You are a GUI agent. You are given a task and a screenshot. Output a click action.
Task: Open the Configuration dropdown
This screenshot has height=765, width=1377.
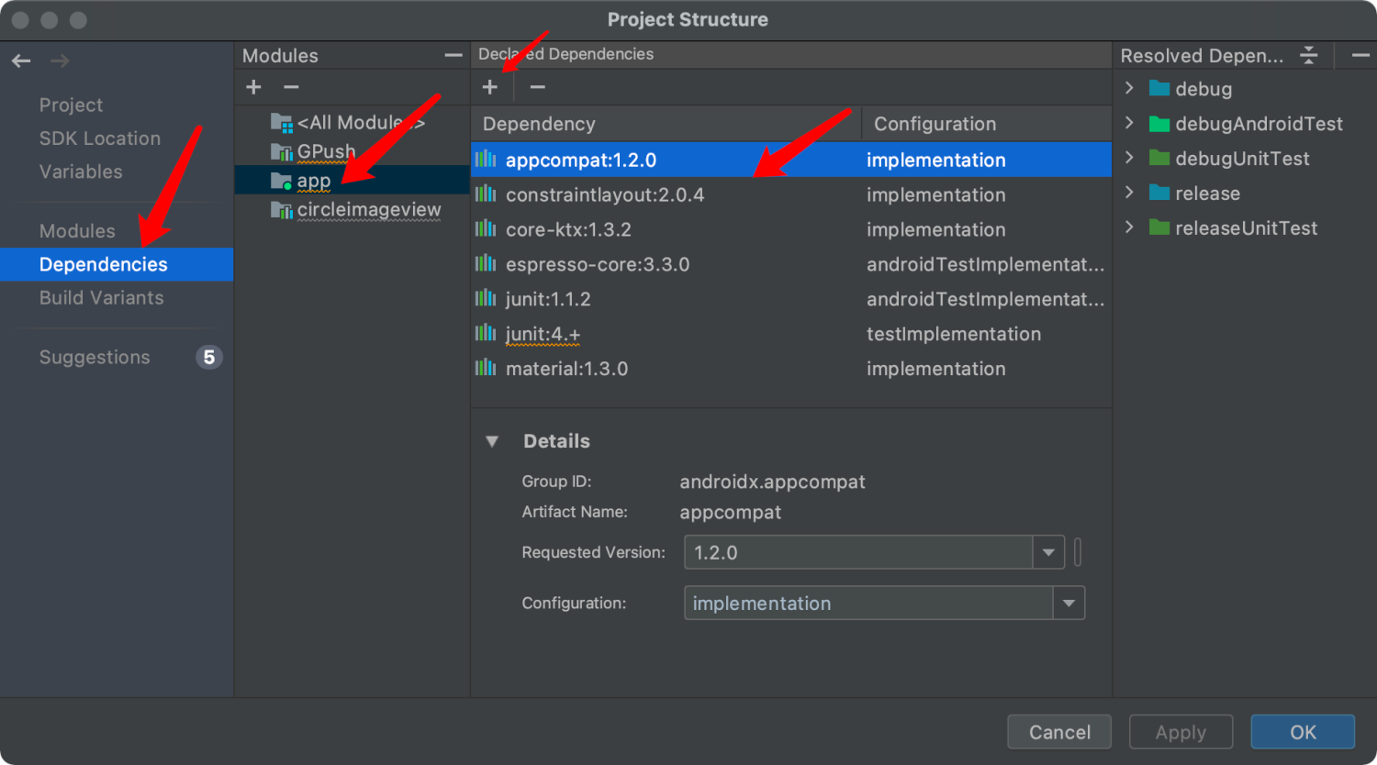[x=1069, y=604]
